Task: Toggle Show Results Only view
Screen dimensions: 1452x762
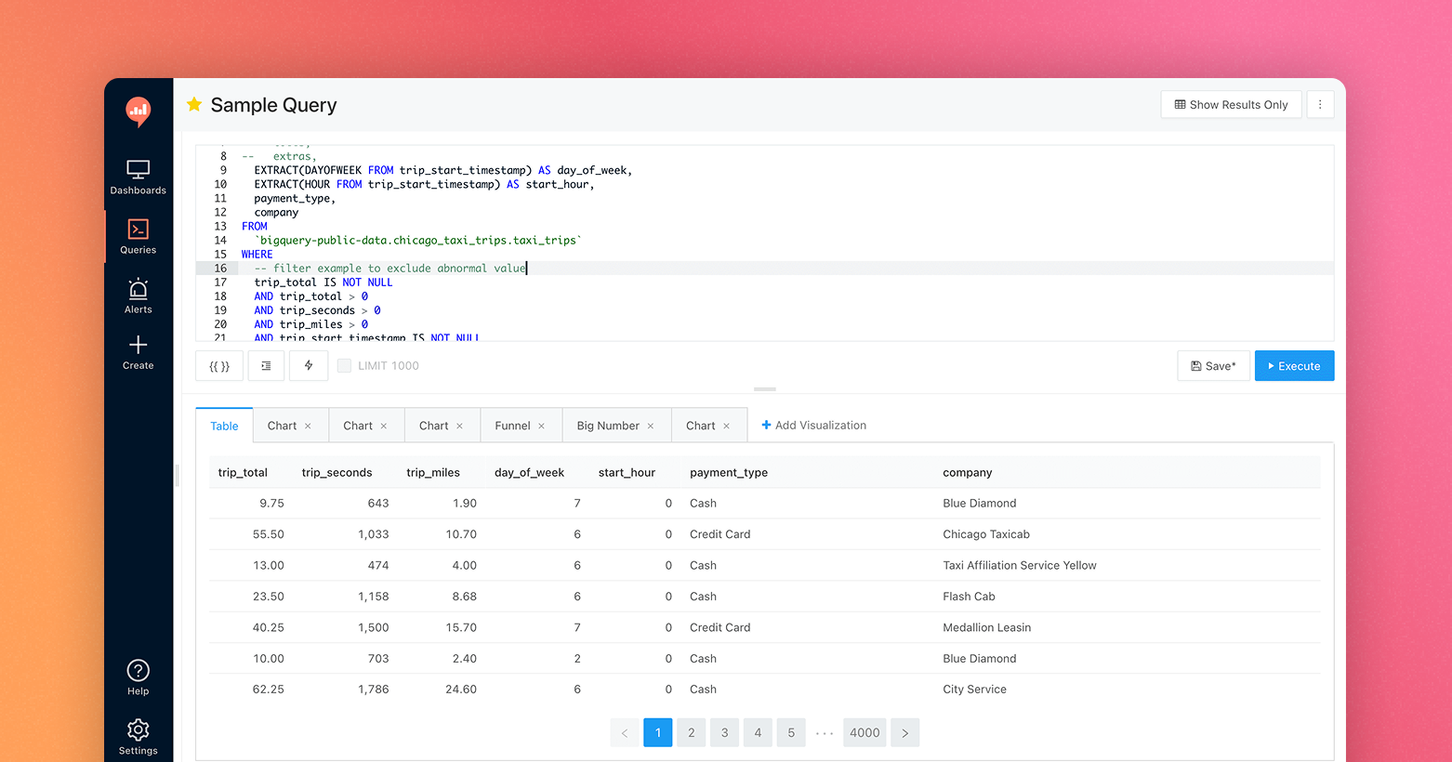Action: tap(1231, 104)
